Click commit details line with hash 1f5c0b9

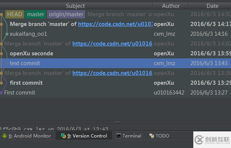tap(54, 129)
